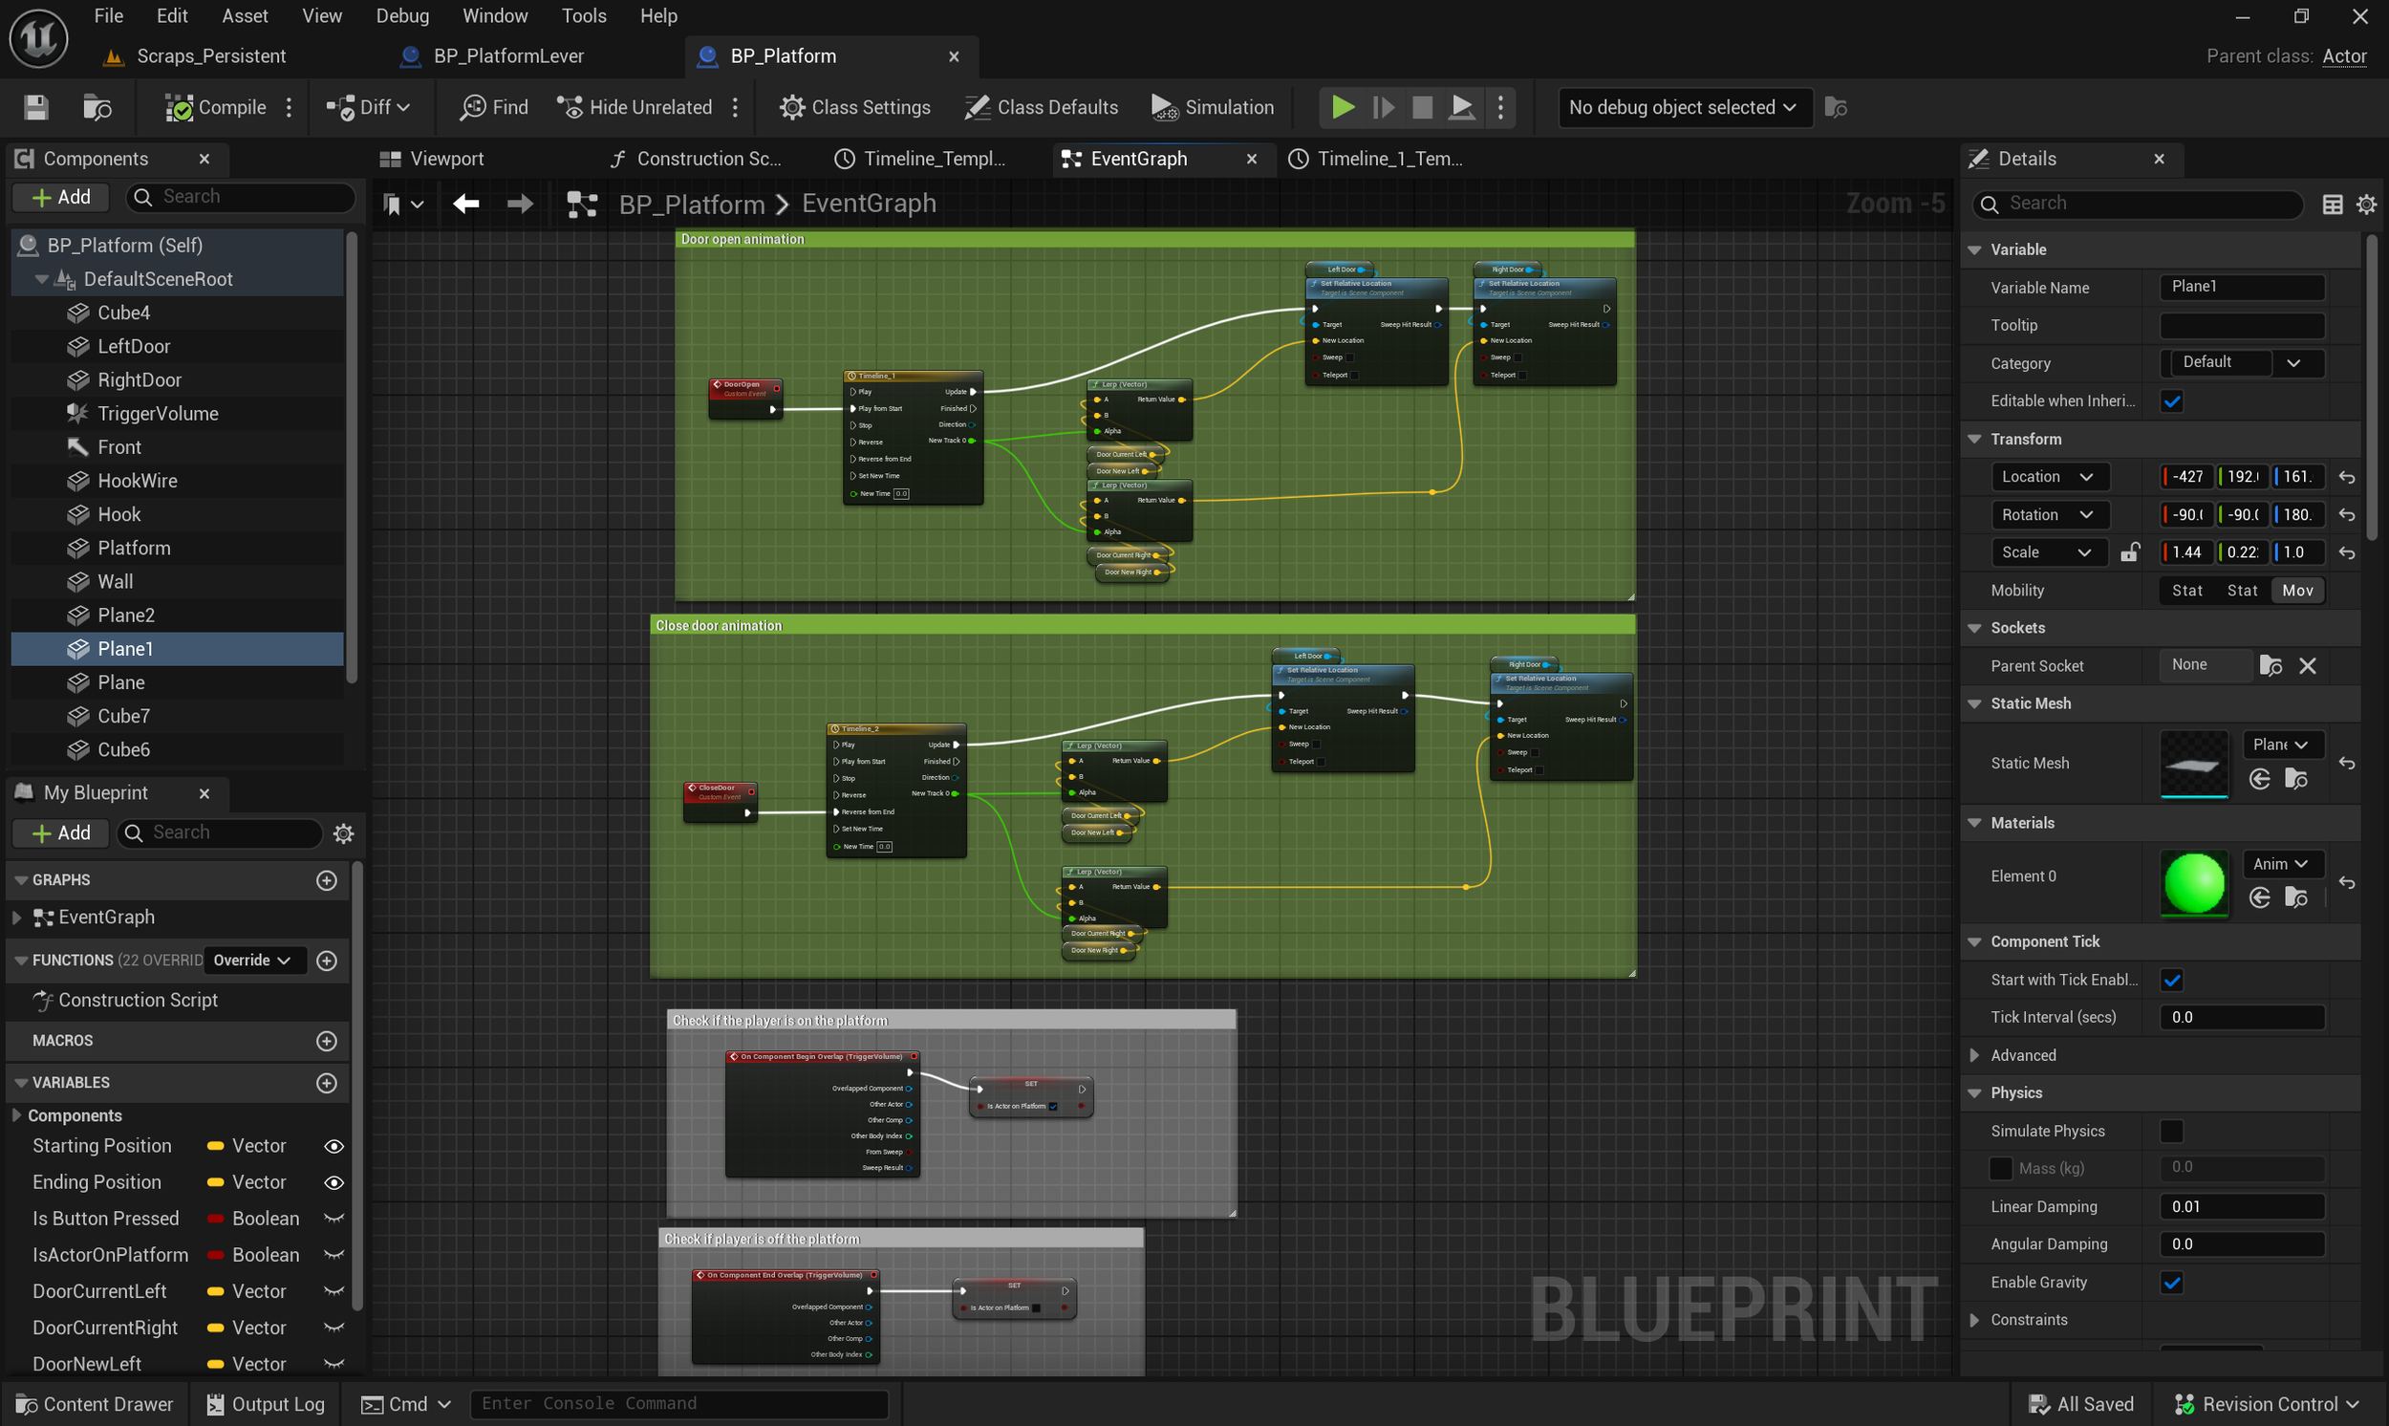Viewport: 2389px width, 1426px height.
Task: Toggle visibility eye for Ending Position variable
Action: coord(334,1183)
